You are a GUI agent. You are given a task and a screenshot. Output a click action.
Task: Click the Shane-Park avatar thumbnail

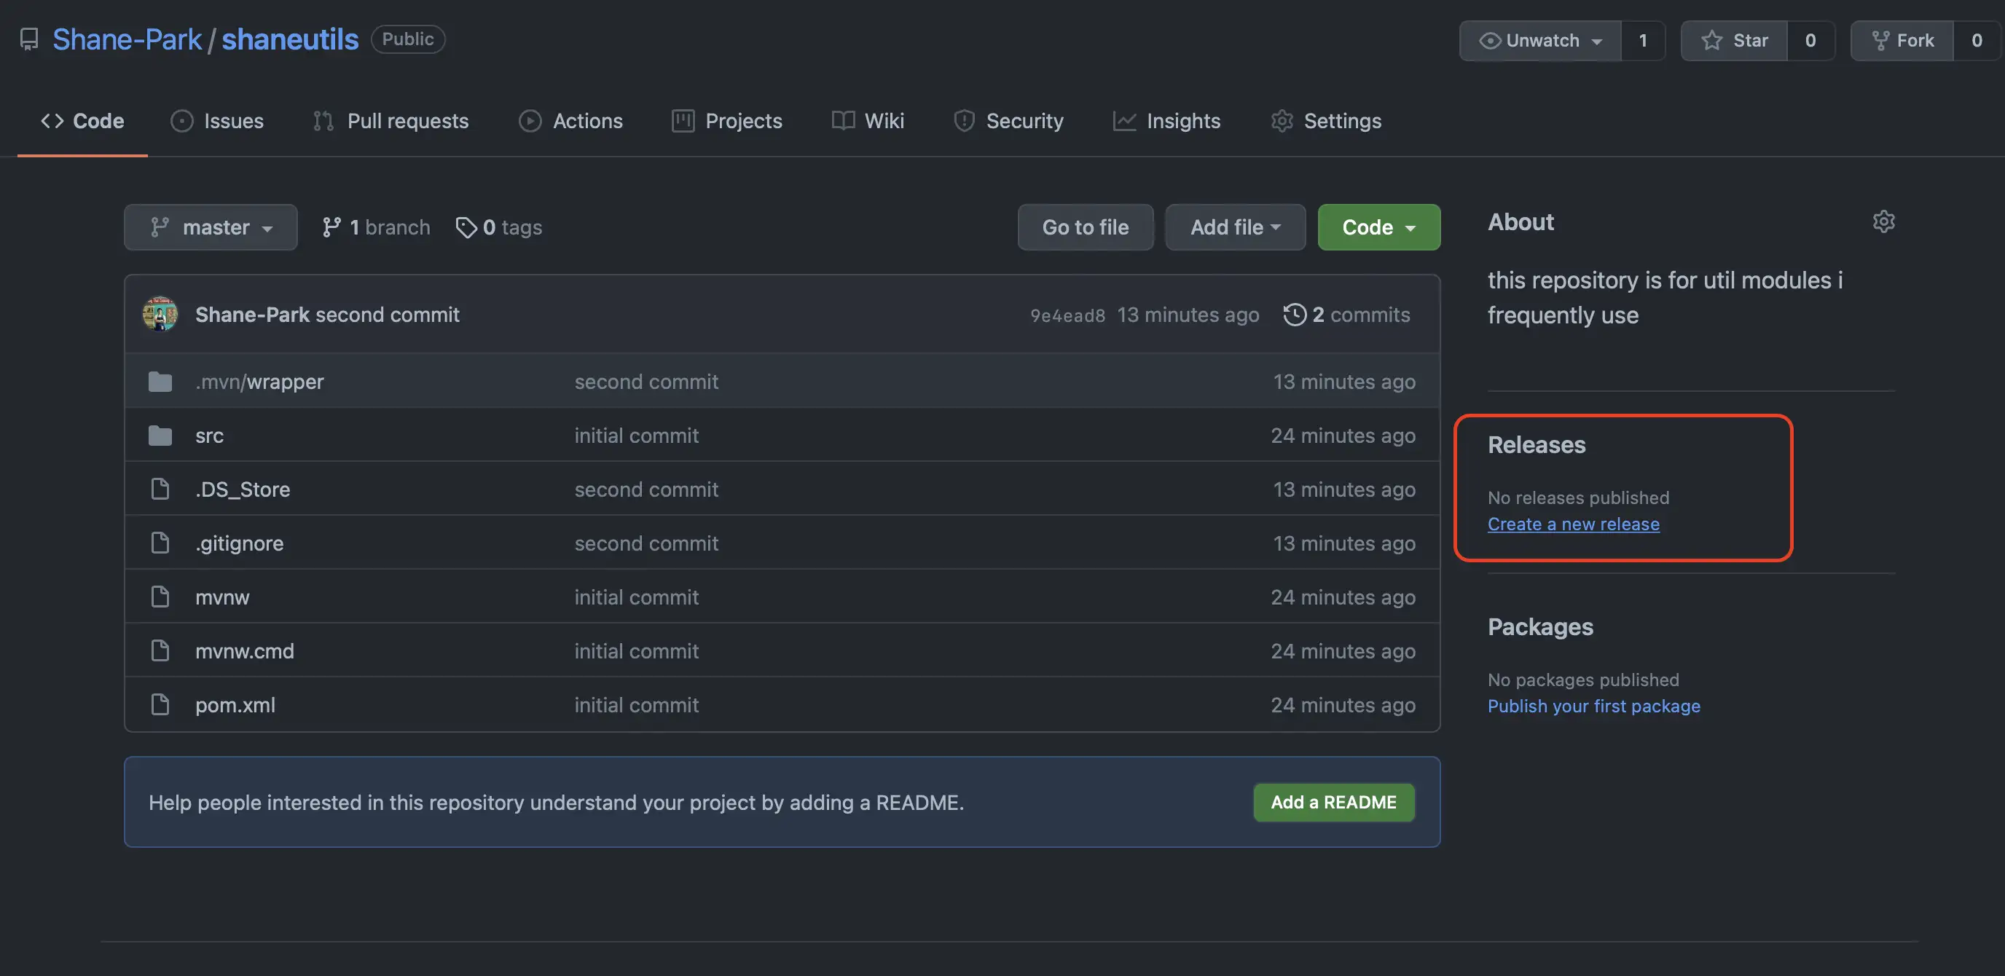(160, 315)
